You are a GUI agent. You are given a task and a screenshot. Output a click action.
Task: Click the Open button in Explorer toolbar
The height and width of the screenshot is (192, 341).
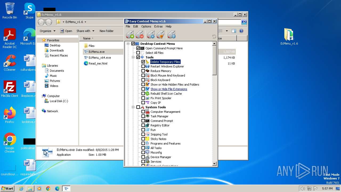66,31
